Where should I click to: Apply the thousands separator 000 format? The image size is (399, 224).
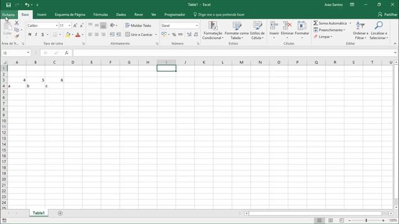pyautogui.click(x=180, y=35)
